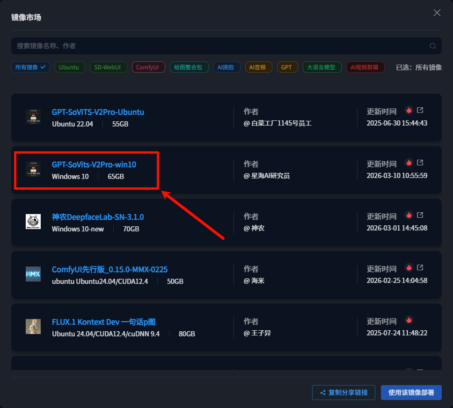Viewport: 453px width, 408px height.
Task: Click the search magnifier icon
Action: pyautogui.click(x=432, y=46)
